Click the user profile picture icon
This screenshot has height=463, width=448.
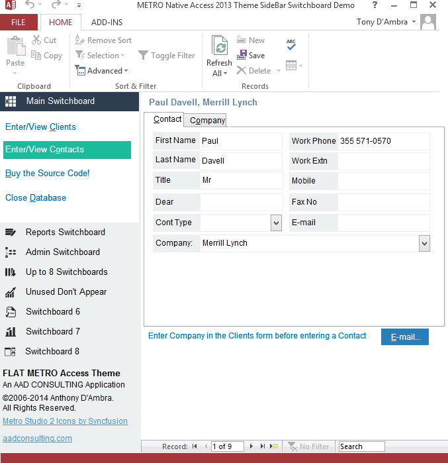point(428,22)
